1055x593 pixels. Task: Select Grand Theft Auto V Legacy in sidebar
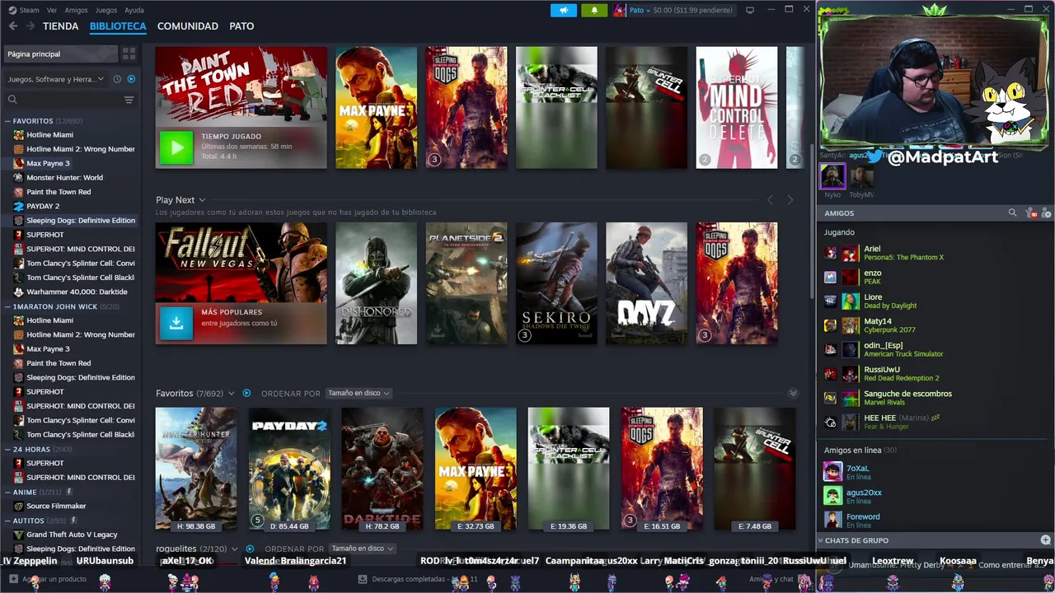(72, 535)
